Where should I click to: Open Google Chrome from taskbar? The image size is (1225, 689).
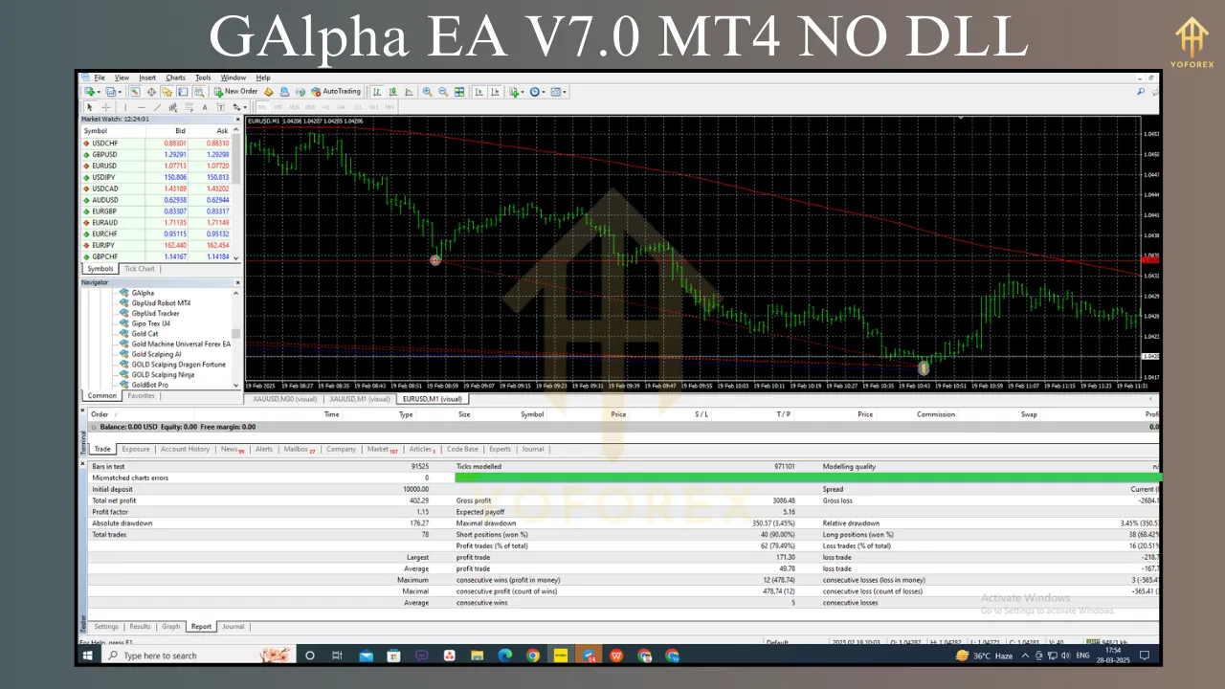[x=532, y=656]
